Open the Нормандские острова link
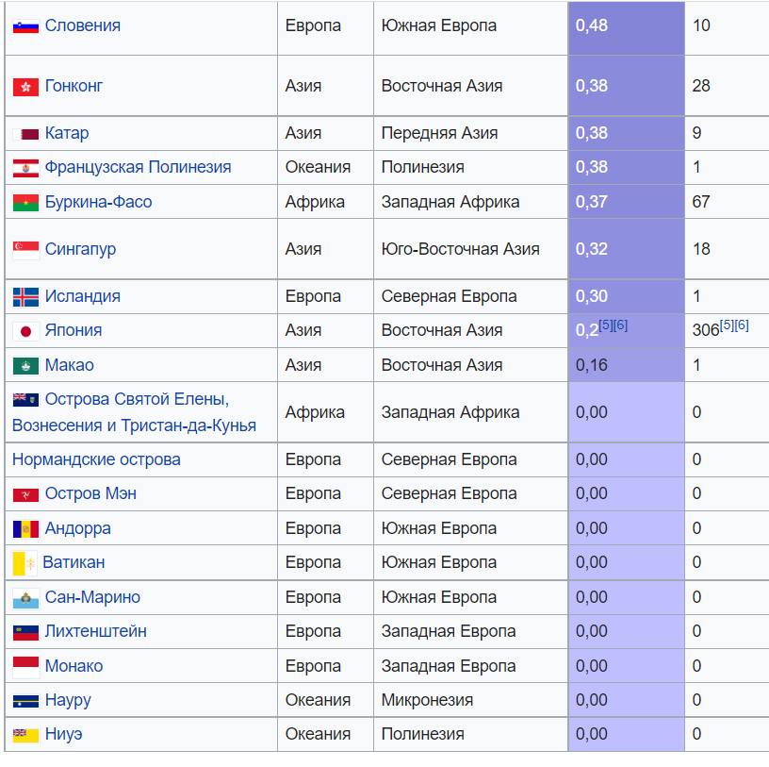The width and height of the screenshot is (769, 767). pyautogui.click(x=96, y=459)
